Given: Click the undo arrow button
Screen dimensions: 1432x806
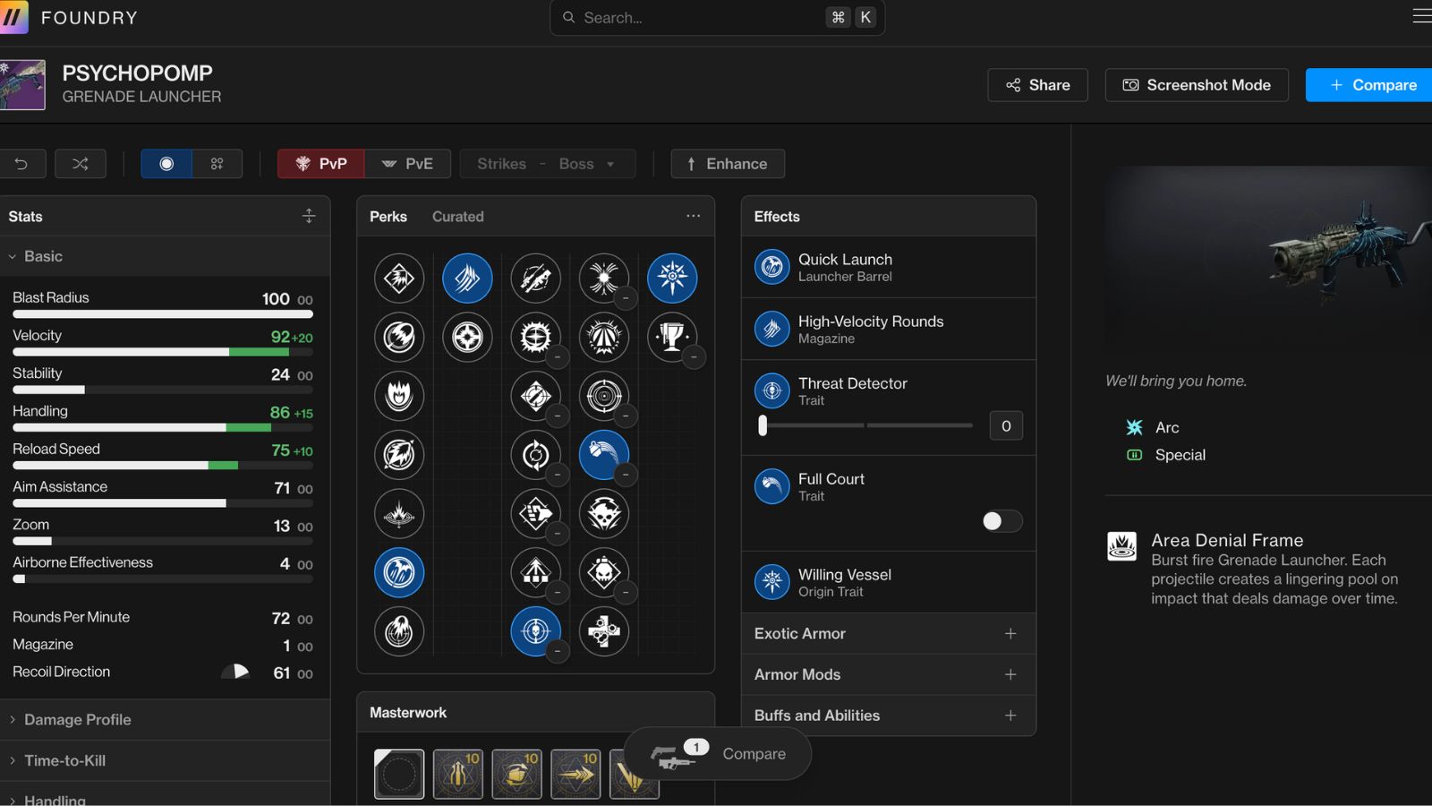Looking at the screenshot, I should pyautogui.click(x=22, y=164).
